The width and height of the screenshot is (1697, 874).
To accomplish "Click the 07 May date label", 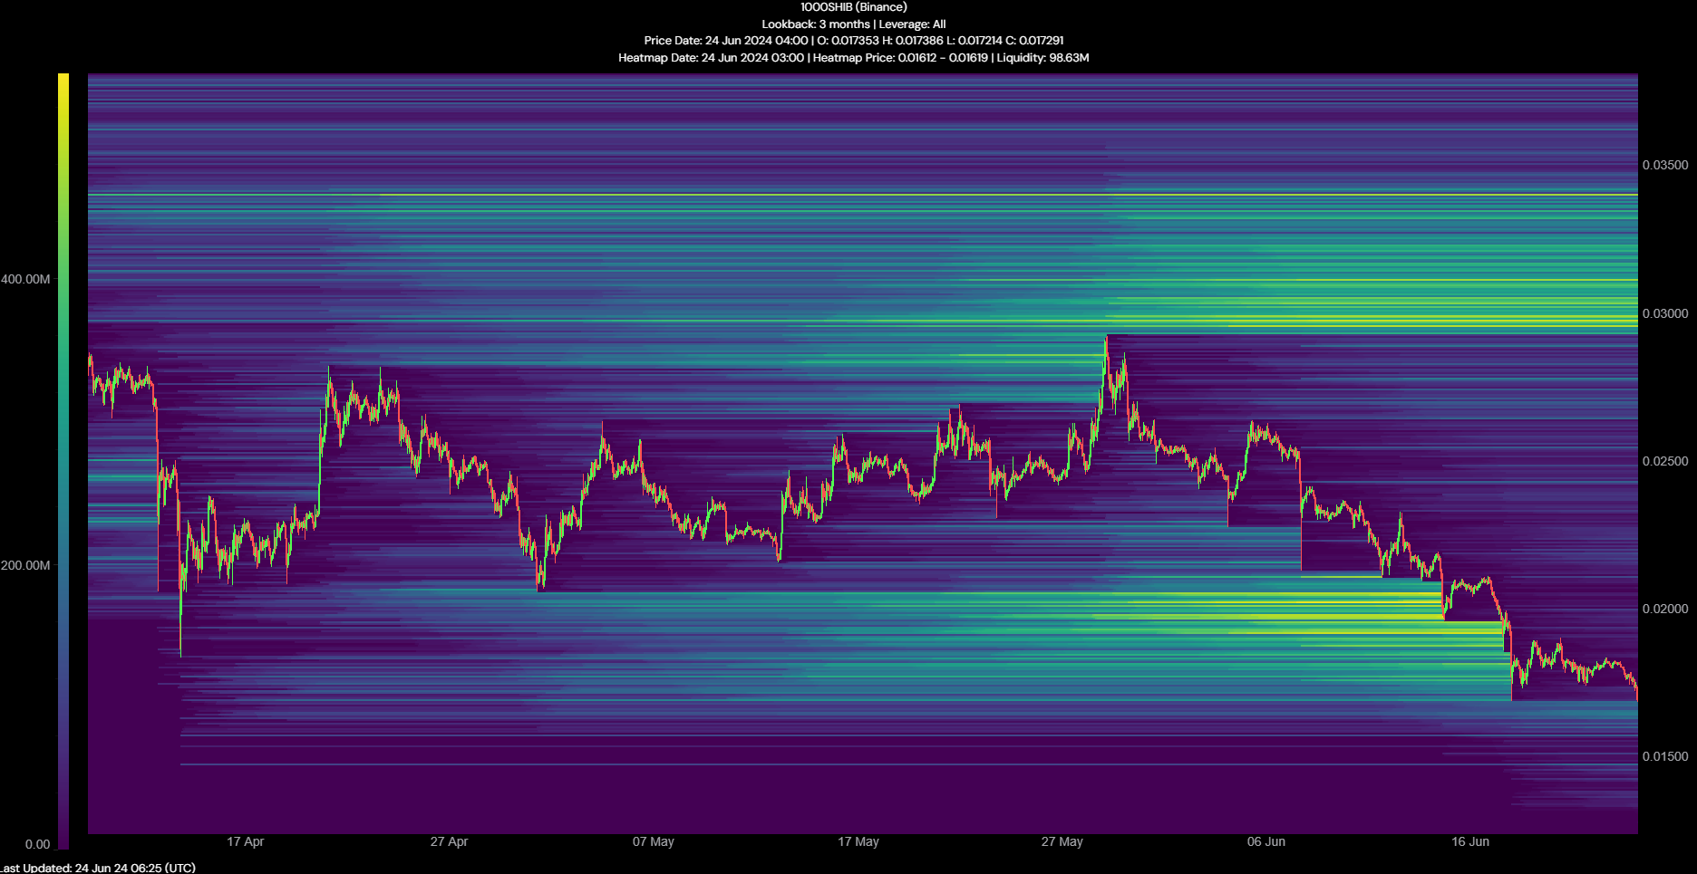I will pos(654,841).
